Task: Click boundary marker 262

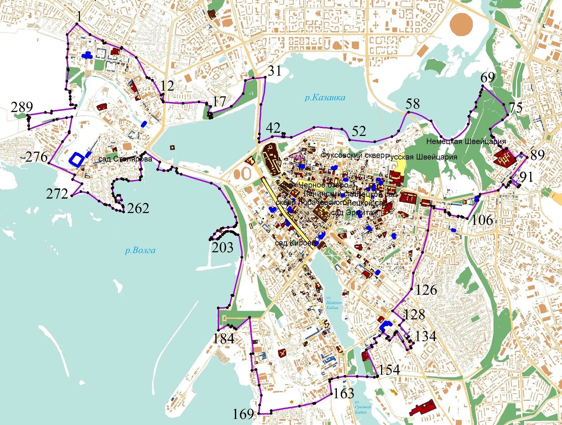Action: click(138, 208)
